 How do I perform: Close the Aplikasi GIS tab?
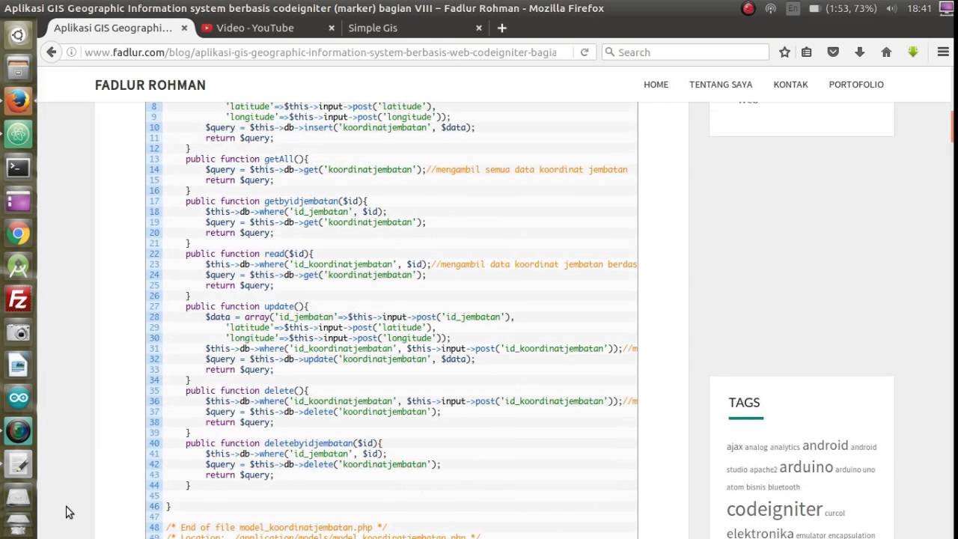184,28
